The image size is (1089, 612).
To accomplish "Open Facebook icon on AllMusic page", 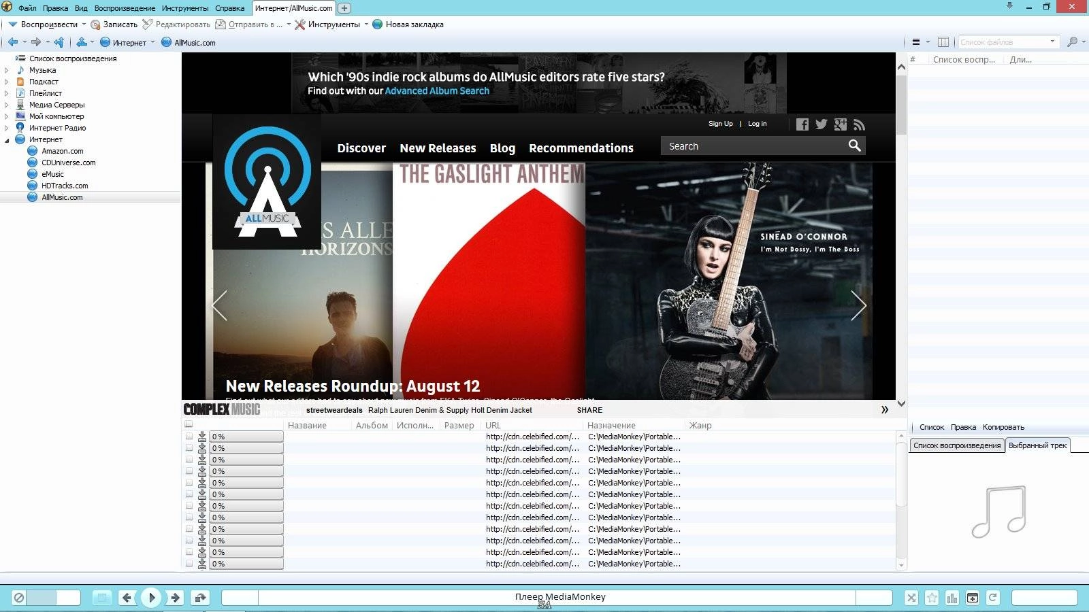I will pos(802,124).
